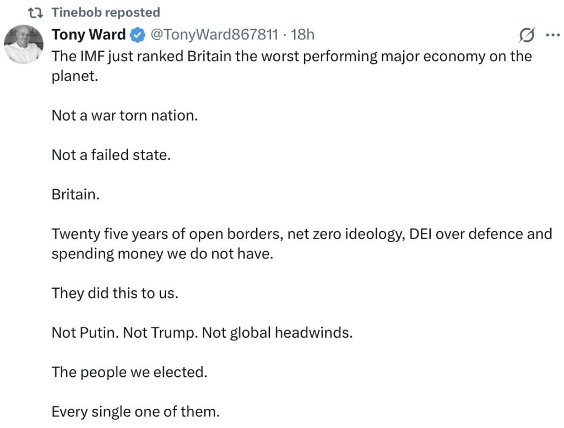
Task: Open the @TonyWard867811 handle link
Action: coord(214,35)
